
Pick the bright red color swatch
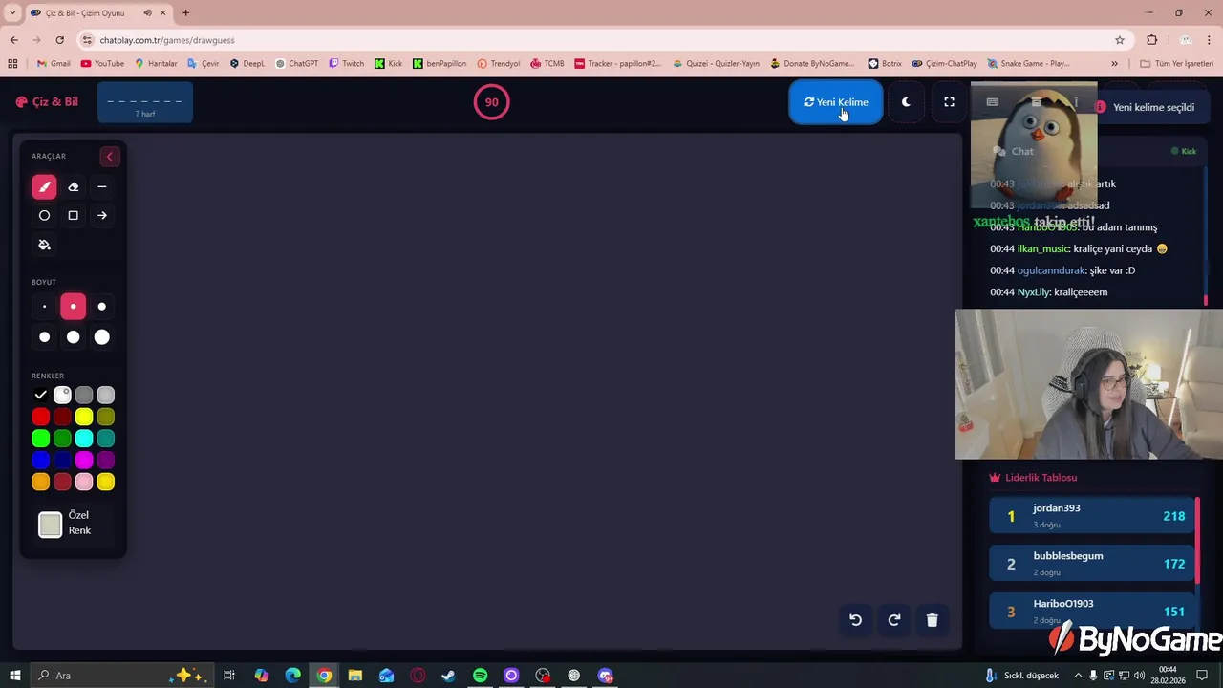tap(40, 417)
